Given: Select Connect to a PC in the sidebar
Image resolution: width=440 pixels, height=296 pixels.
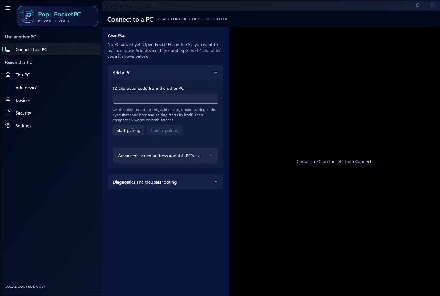Looking at the screenshot, I should tap(51, 49).
